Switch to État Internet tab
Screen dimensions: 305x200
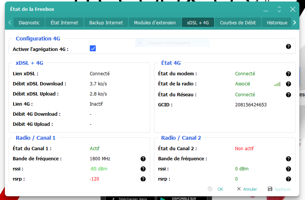click(x=64, y=23)
